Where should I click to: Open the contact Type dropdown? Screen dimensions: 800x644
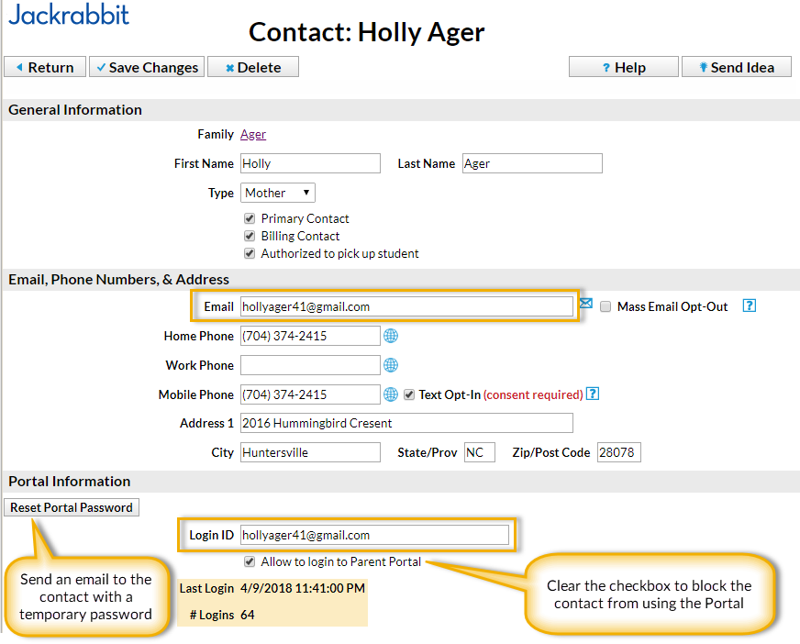point(278,193)
